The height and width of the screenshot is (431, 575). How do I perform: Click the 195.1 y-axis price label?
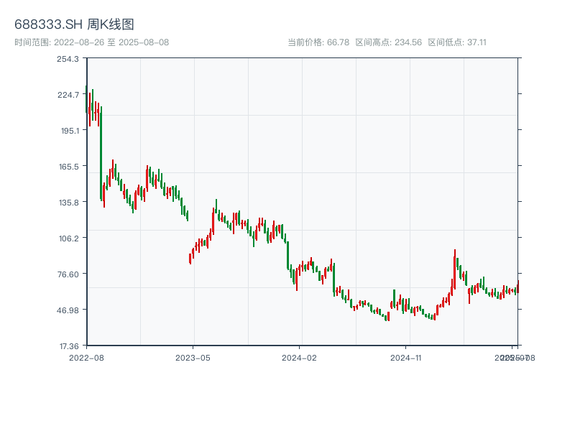tap(68, 131)
